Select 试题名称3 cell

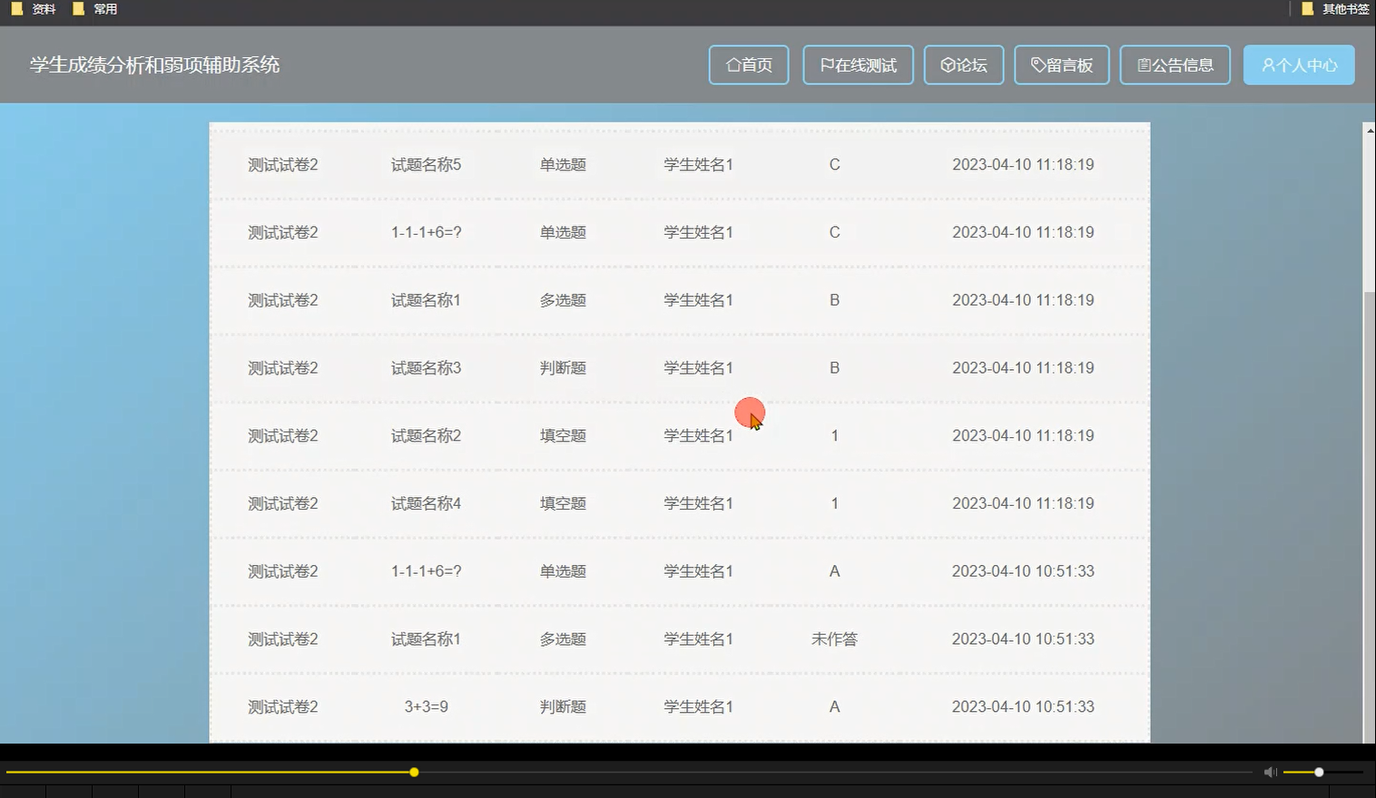coord(426,368)
